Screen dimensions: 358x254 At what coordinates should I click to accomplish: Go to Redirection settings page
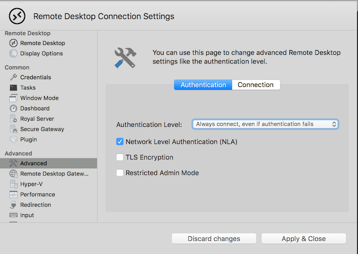coord(35,205)
